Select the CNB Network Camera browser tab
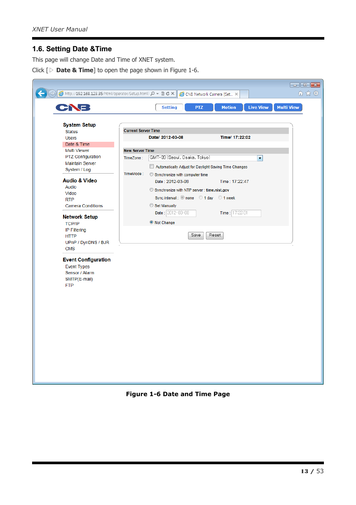Image resolution: width=356 pixels, height=505 pixels. 208,94
